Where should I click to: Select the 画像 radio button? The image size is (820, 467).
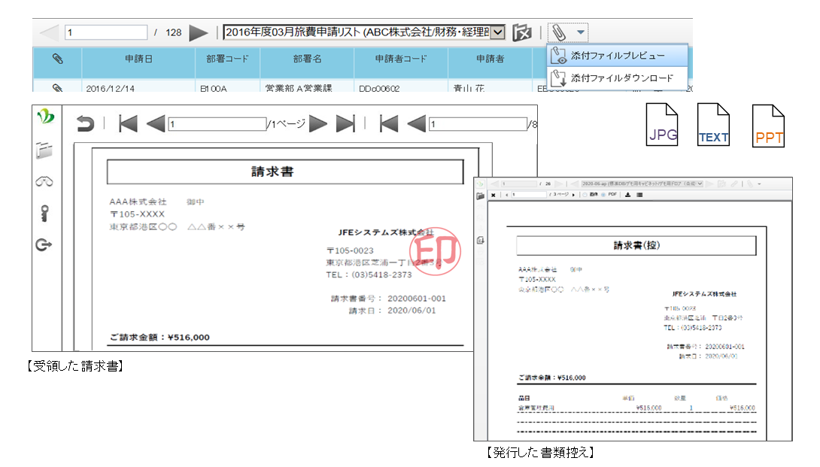[x=585, y=195]
